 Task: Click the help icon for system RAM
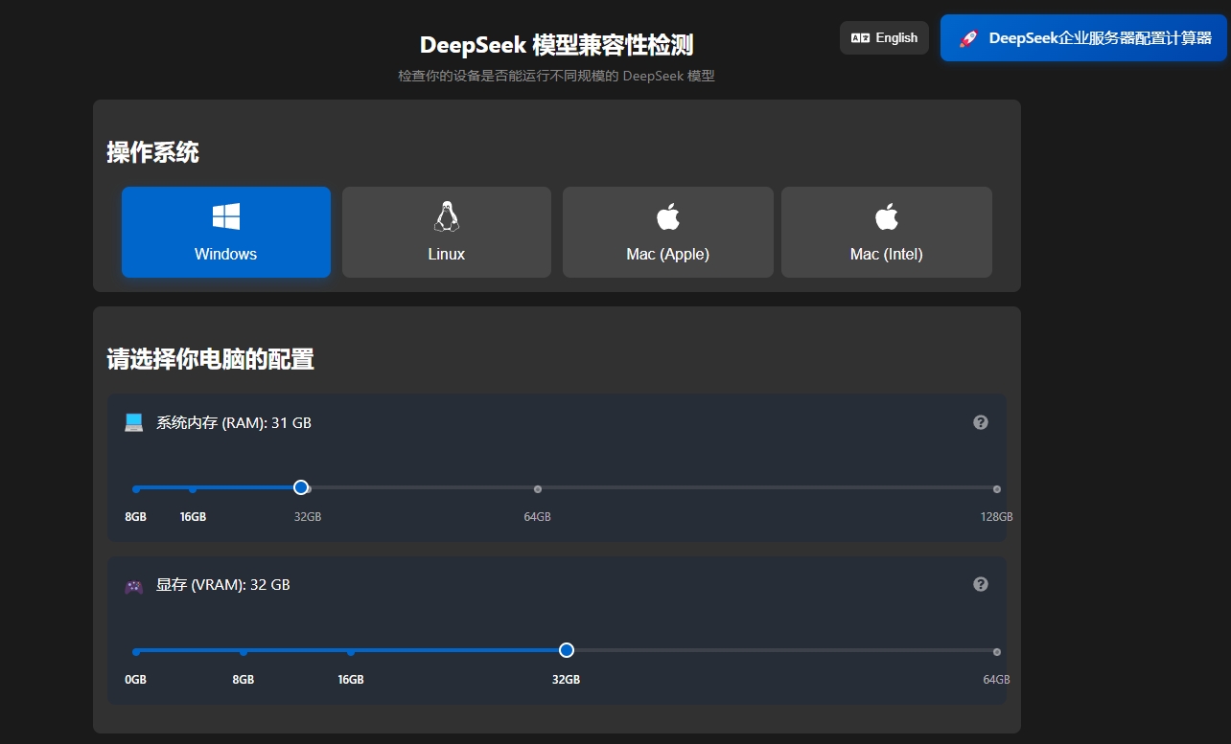980,422
